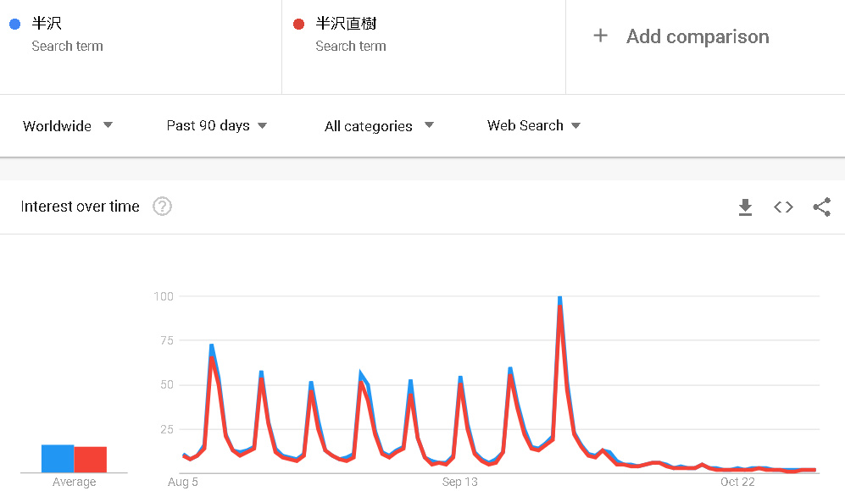The width and height of the screenshot is (845, 491).
Task: Open the Interest over time help icon
Action: (162, 207)
